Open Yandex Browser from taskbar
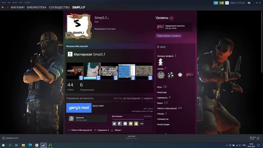This screenshot has width=263, height=148. (37, 145)
